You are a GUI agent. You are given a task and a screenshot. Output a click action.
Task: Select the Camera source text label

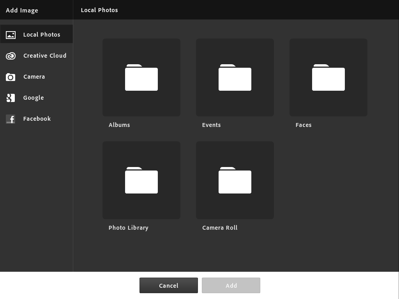point(34,77)
